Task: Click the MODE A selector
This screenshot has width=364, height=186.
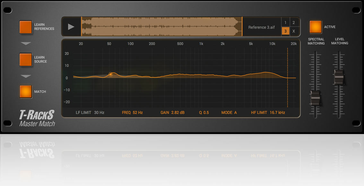Action: 229,113
